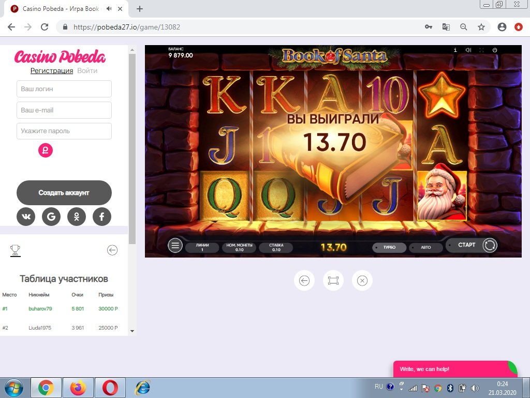This screenshot has height=398, width=530.
Task: Click the VK social login icon
Action: [x=26, y=217]
